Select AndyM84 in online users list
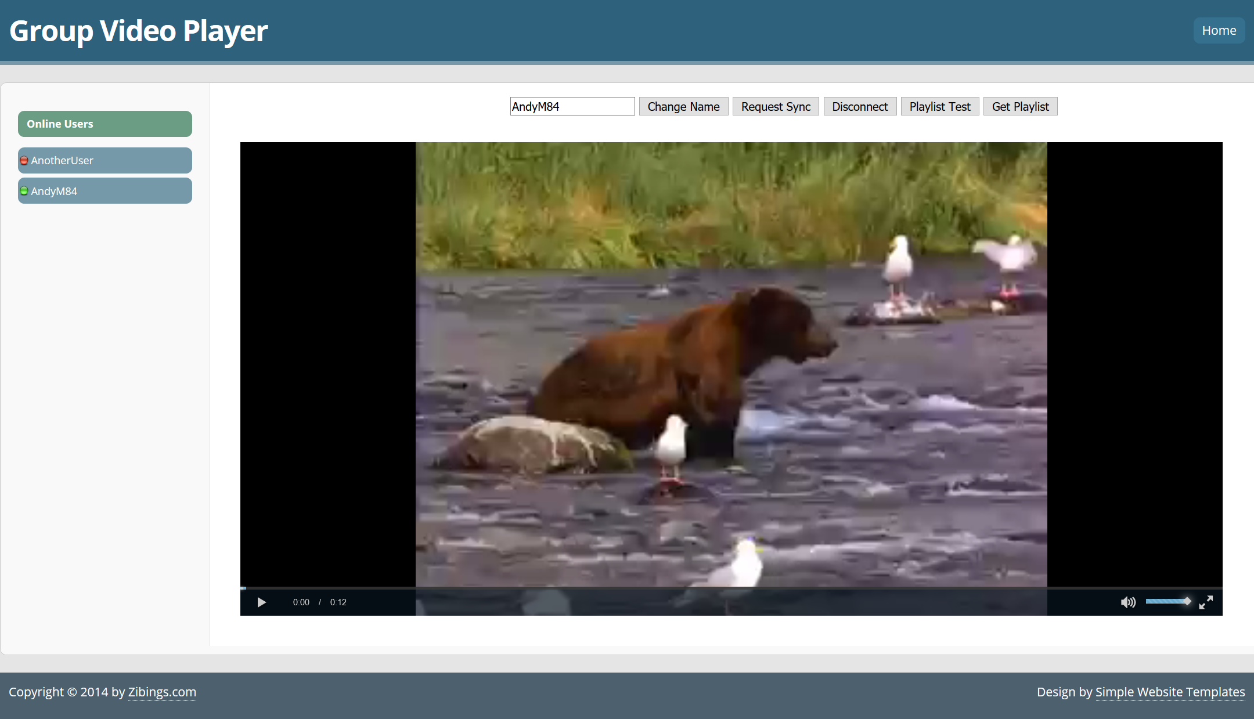 point(105,191)
